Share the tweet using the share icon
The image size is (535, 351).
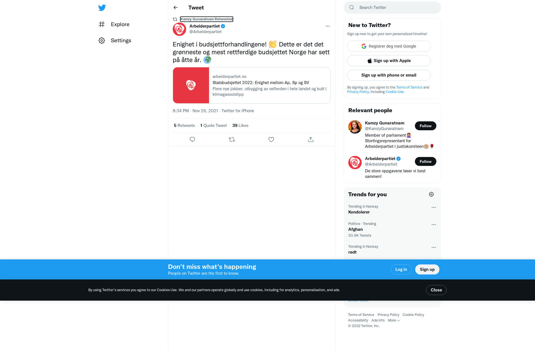[311, 139]
